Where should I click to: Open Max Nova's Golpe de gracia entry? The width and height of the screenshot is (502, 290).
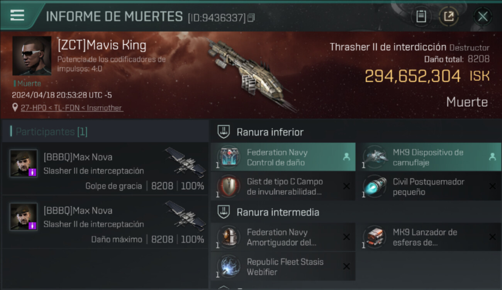click(x=105, y=169)
